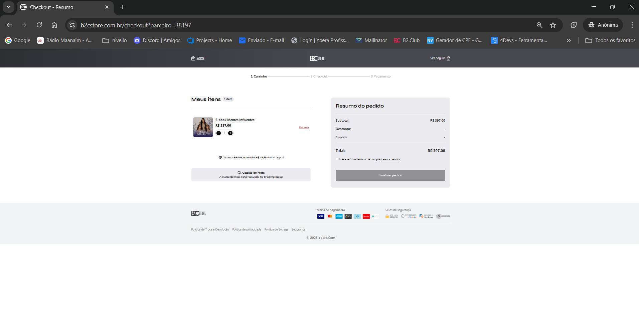Focus the browser address bar URL
The height and width of the screenshot is (330, 639).
click(x=136, y=25)
